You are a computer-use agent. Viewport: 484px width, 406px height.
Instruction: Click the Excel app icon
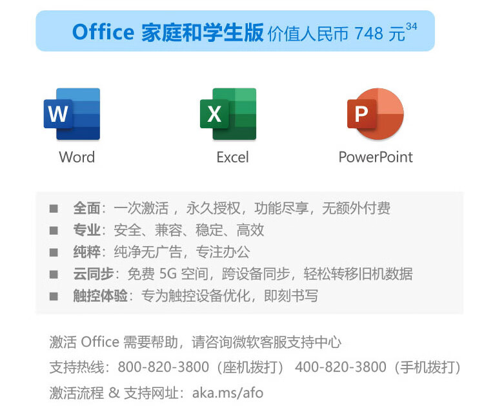pyautogui.click(x=228, y=114)
